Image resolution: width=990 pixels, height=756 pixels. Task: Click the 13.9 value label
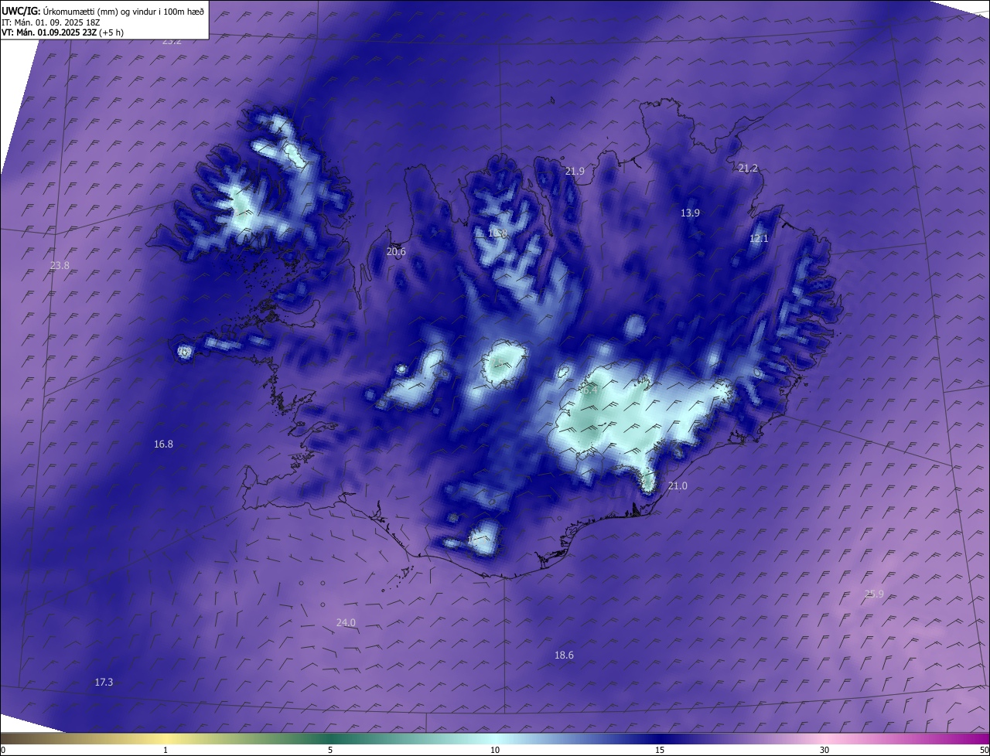690,213
